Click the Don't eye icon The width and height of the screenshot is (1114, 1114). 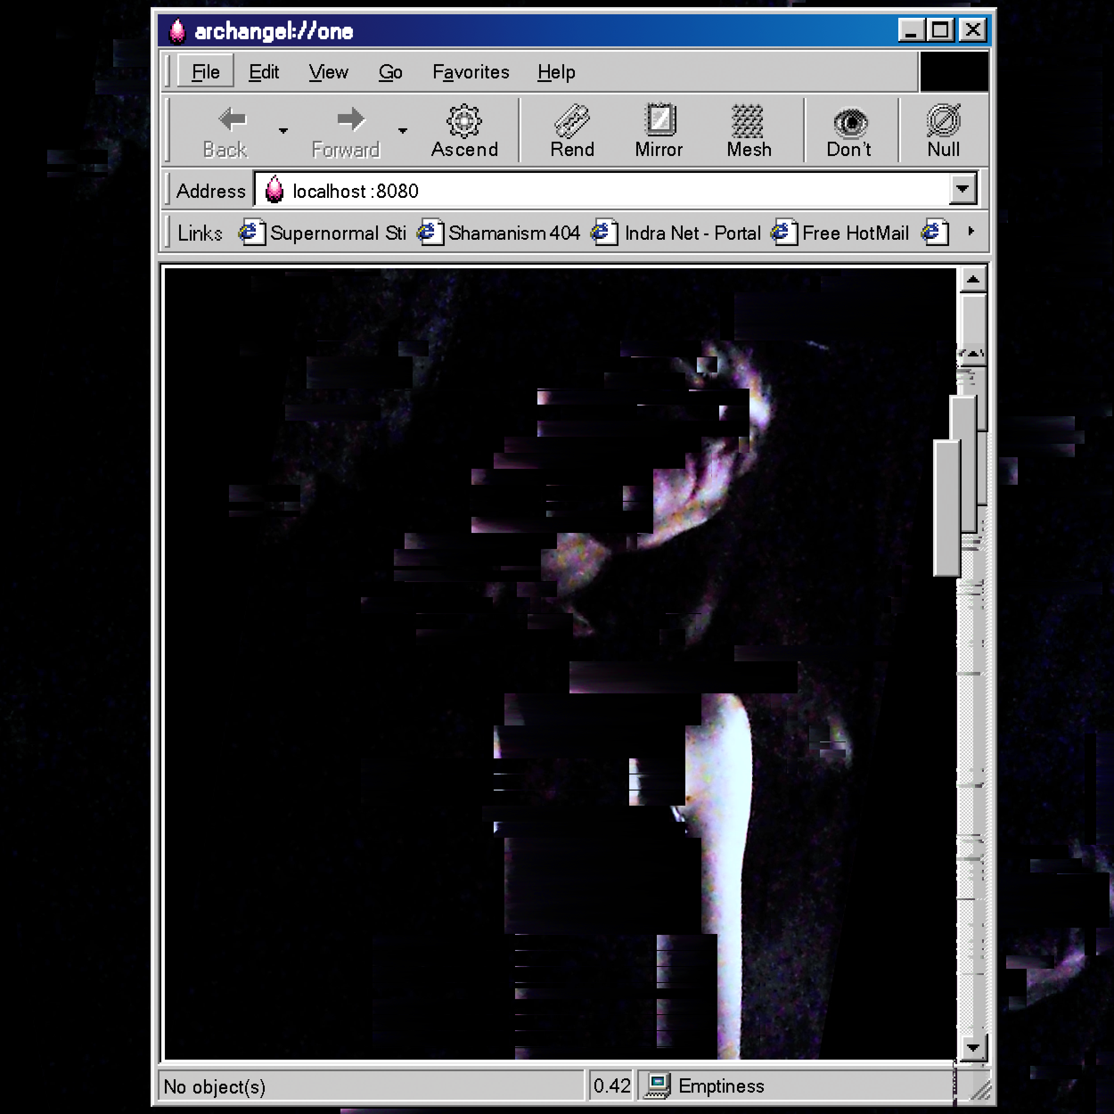pos(850,122)
